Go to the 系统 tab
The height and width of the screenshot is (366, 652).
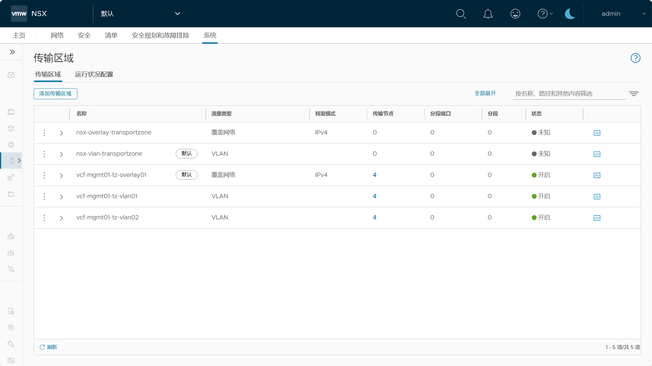tap(210, 36)
